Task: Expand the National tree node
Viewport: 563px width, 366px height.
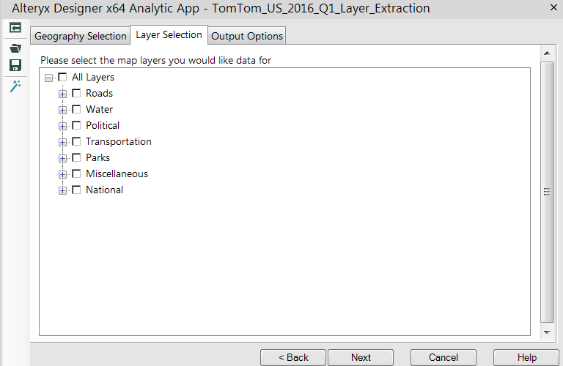Action: click(62, 191)
